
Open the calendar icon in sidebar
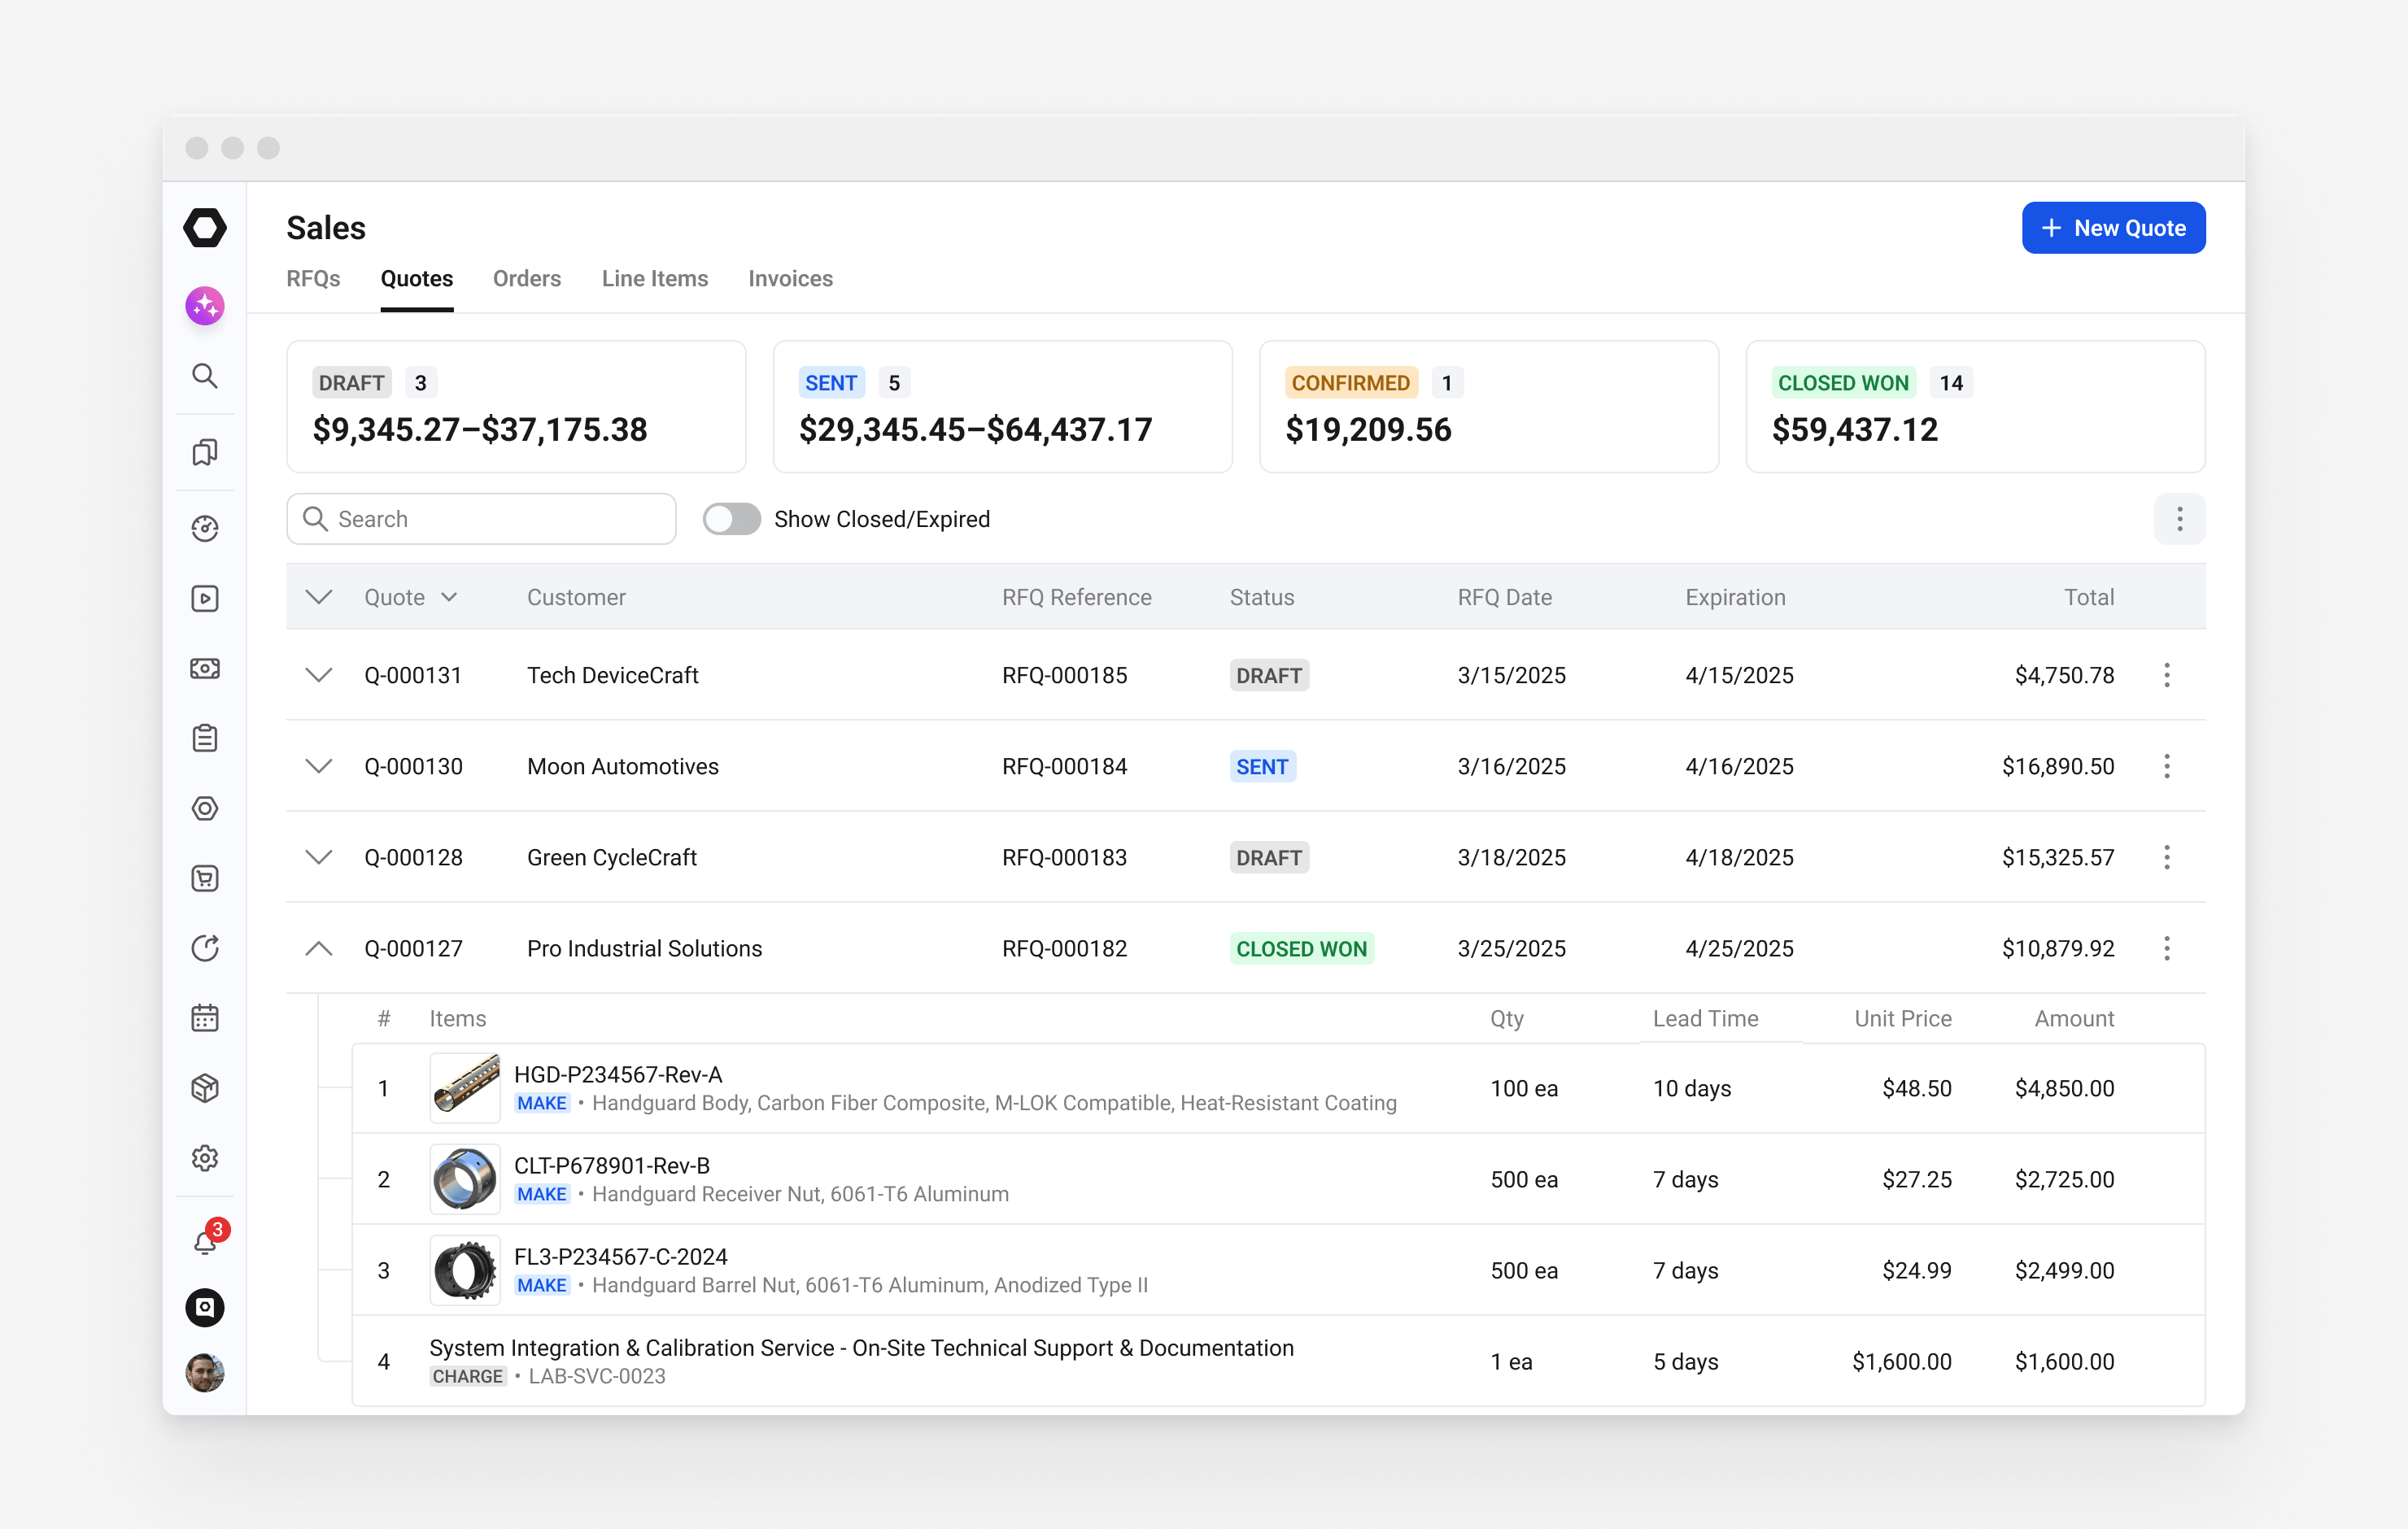(204, 1018)
